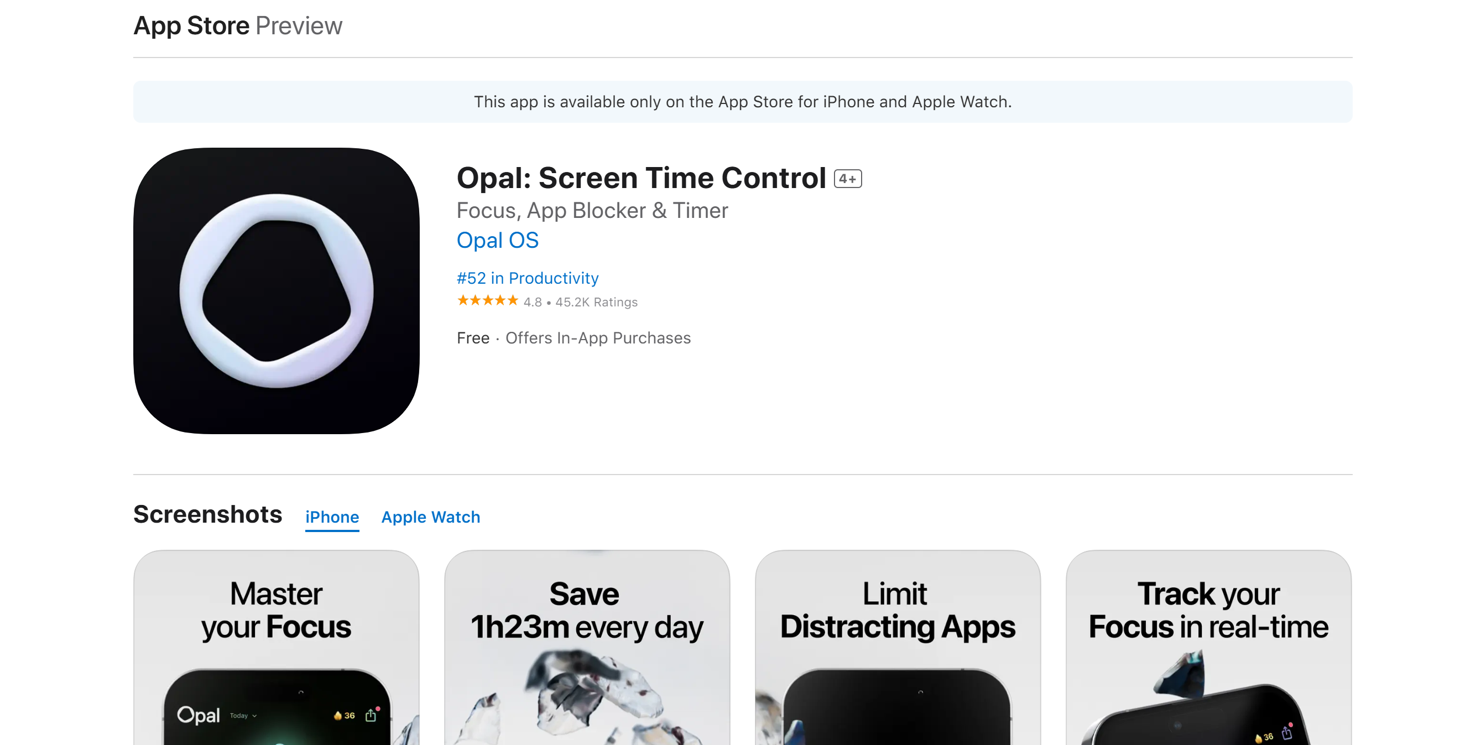Open the Master your Focus screenshot
1481x745 pixels.
[277, 648]
